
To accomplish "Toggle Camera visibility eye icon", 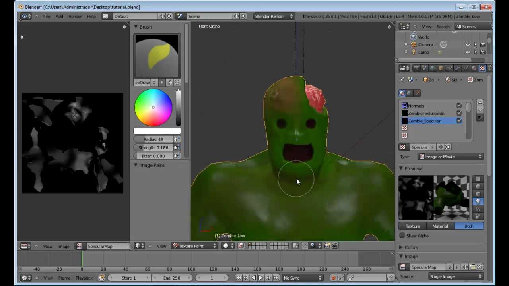I will (468, 44).
